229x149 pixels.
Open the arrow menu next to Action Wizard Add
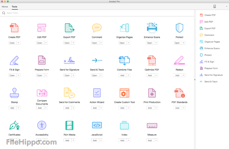[101, 108]
